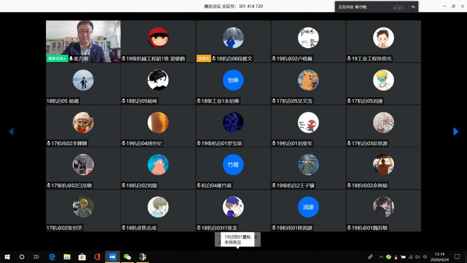Open Microsoft Edge from taskbar

(x=52, y=257)
